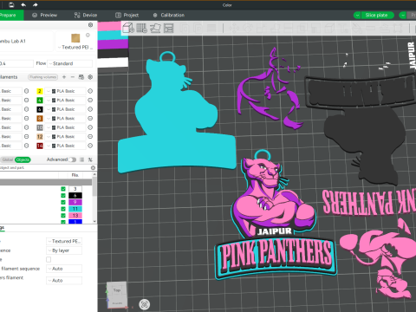
Task: Open the Project tab
Action: click(x=127, y=15)
